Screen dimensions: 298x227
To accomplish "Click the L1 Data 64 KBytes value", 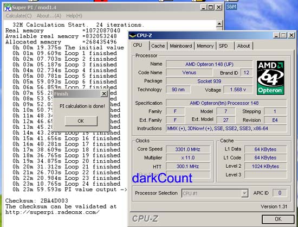I will [265, 149].
